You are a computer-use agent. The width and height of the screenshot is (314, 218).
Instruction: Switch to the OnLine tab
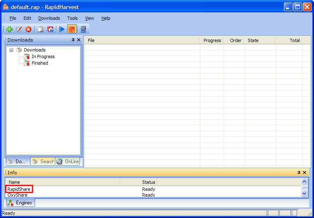(x=68, y=162)
